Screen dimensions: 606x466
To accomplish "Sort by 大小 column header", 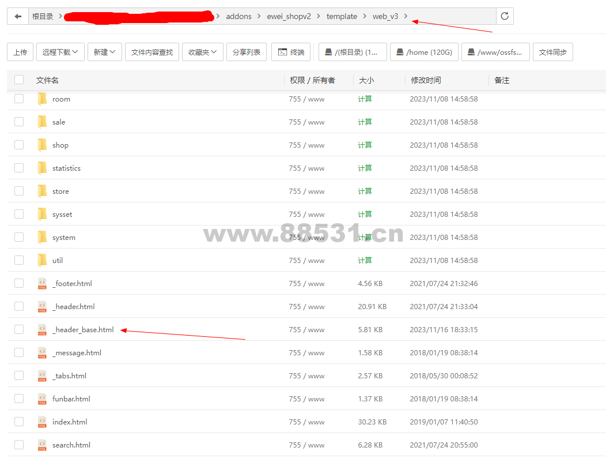I will [366, 80].
